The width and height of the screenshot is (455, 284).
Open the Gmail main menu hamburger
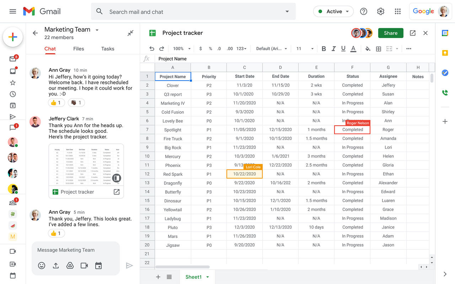[13, 11]
